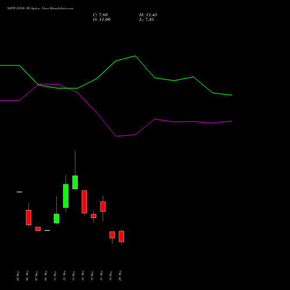Click the flat green dash candle for 05 May

19,192
